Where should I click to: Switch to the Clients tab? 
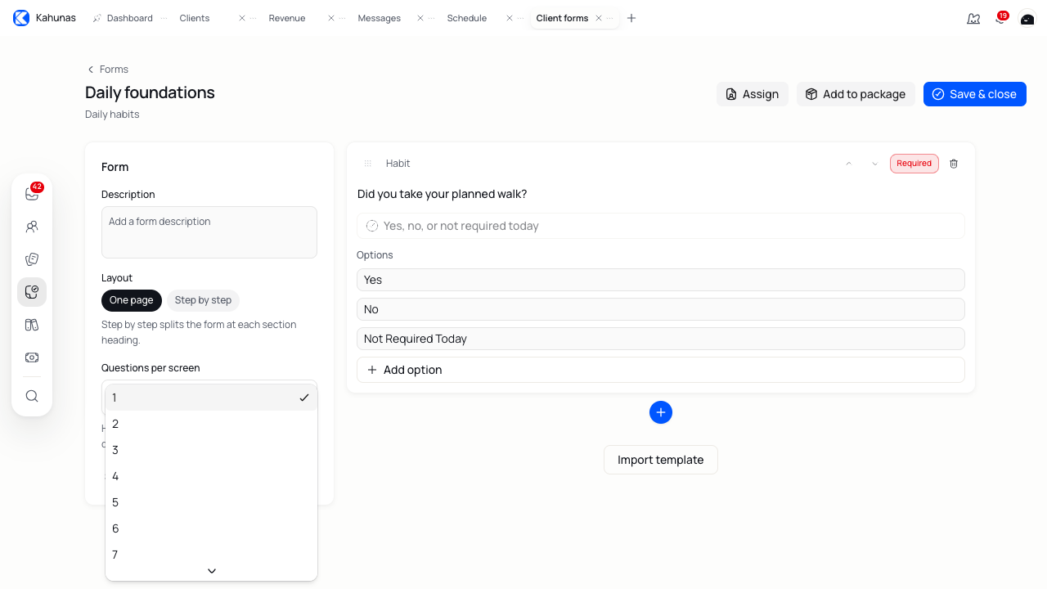(195, 18)
